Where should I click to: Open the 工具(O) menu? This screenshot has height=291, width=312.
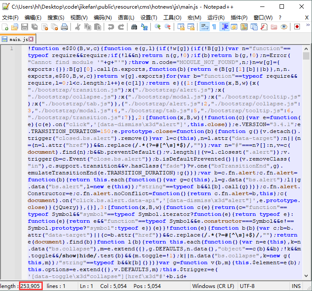pyautogui.click(x=172, y=18)
